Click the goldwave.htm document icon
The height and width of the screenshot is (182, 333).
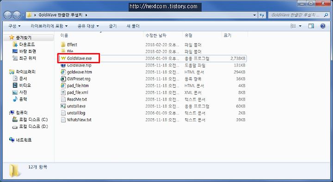63,72
